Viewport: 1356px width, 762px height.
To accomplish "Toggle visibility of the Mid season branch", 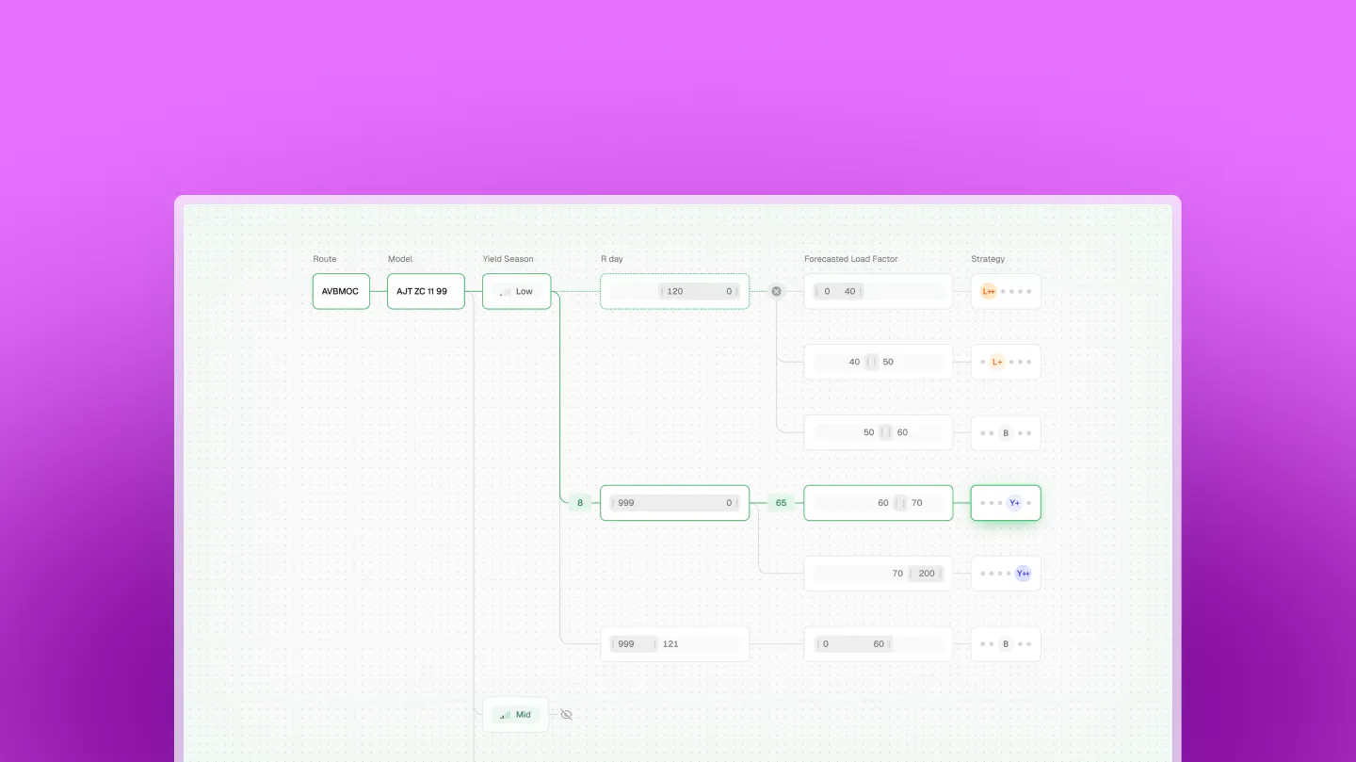I will pyautogui.click(x=566, y=715).
